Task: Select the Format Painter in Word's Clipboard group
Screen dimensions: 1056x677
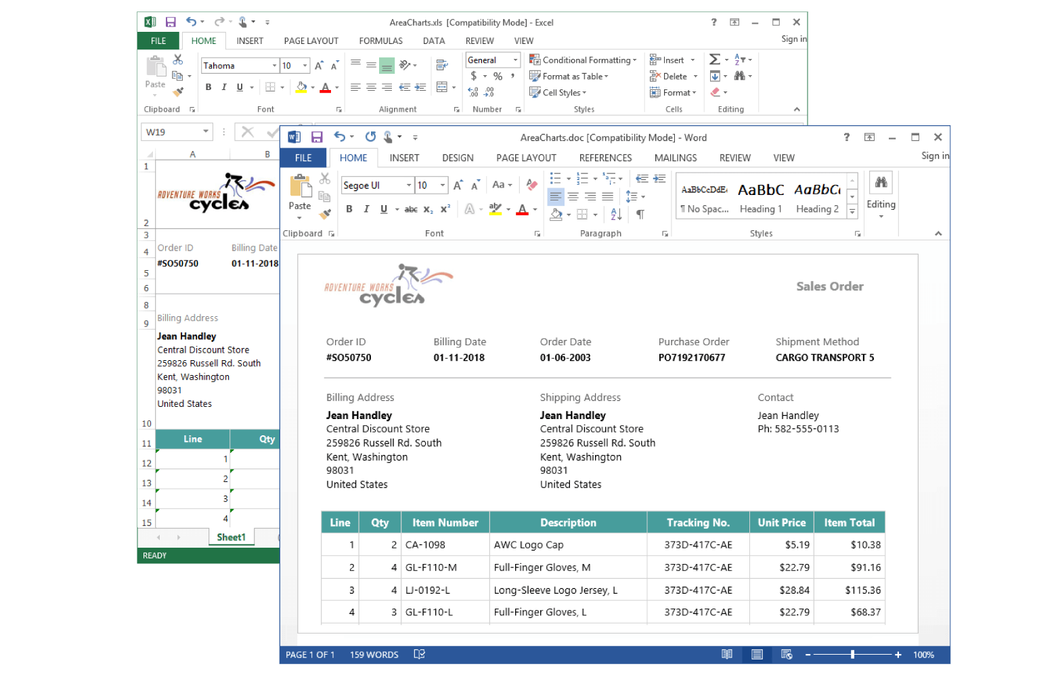Action: pos(326,215)
